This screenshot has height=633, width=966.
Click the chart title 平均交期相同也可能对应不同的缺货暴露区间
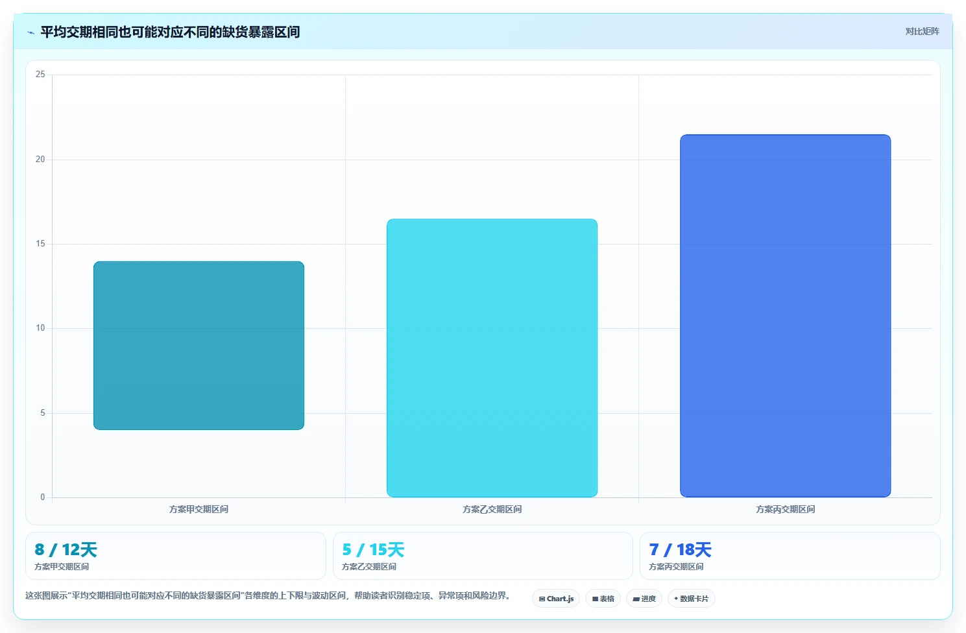[x=170, y=32]
